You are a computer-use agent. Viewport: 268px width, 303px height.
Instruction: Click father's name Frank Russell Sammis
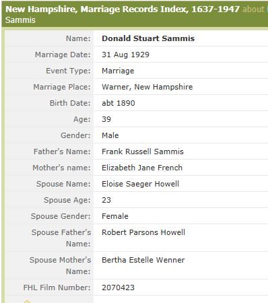143,151
